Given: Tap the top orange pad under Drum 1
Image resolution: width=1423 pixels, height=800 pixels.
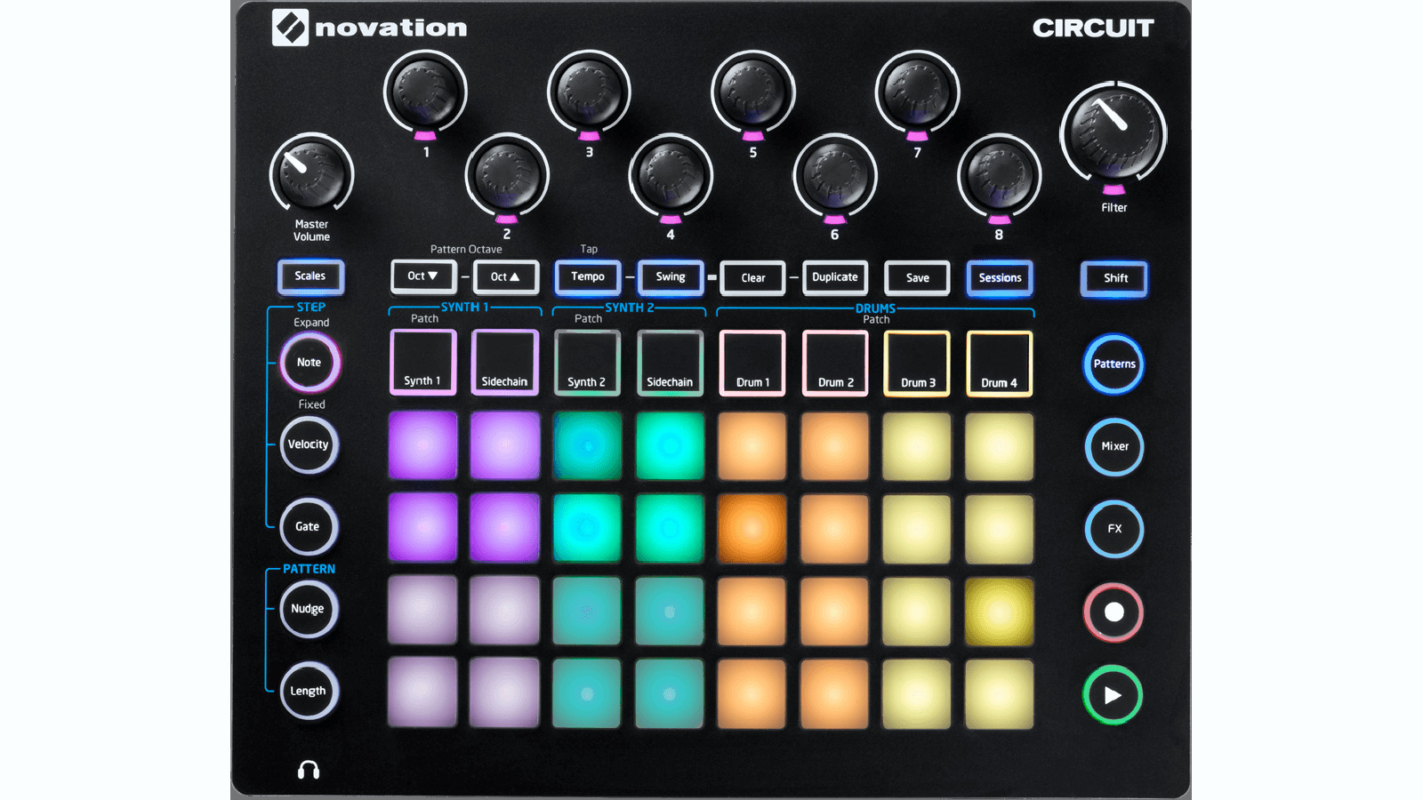Looking at the screenshot, I should pyautogui.click(x=752, y=446).
